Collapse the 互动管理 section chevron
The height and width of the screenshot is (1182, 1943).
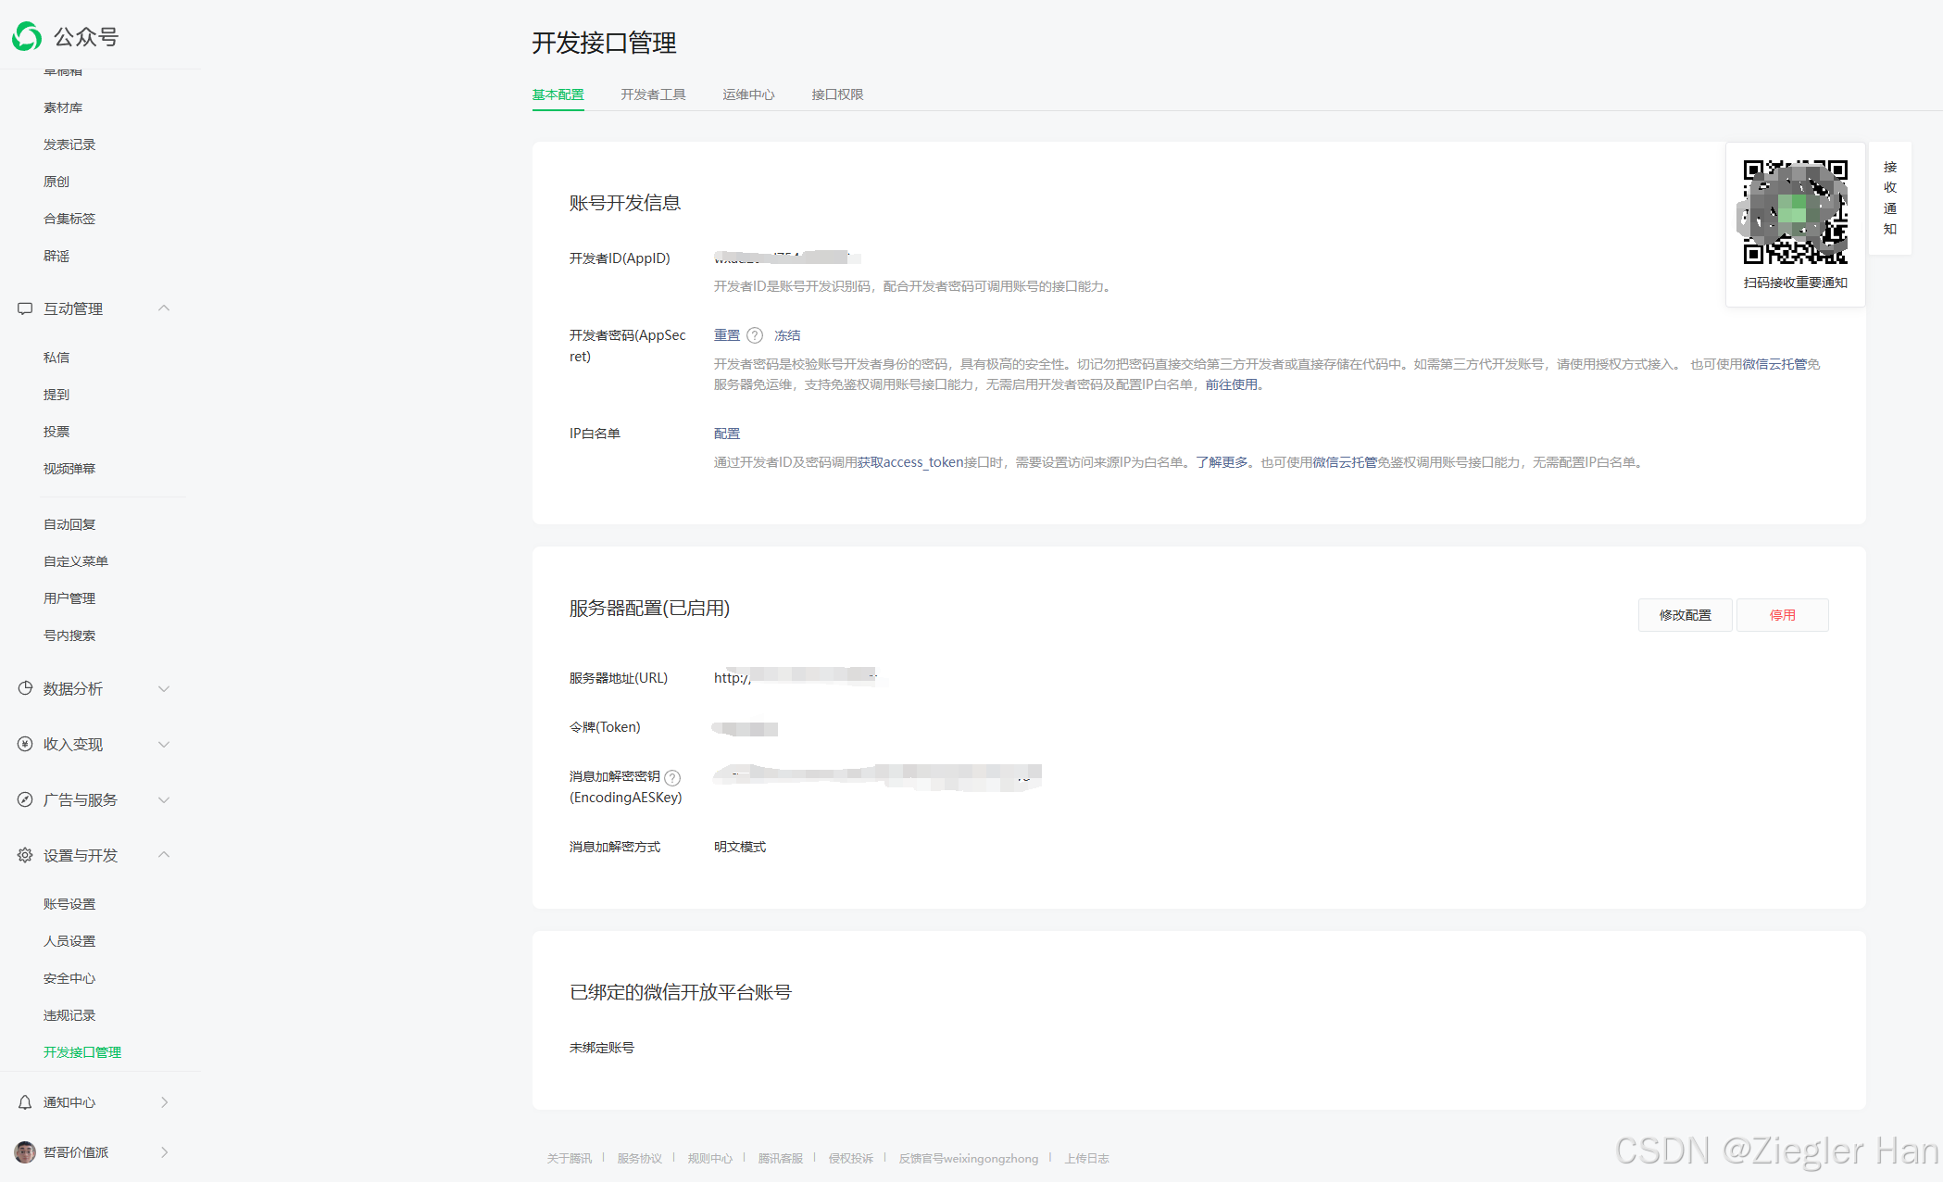(x=164, y=308)
